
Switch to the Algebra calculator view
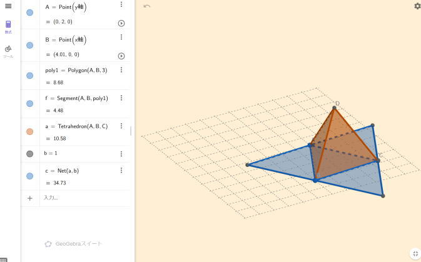(x=8, y=27)
